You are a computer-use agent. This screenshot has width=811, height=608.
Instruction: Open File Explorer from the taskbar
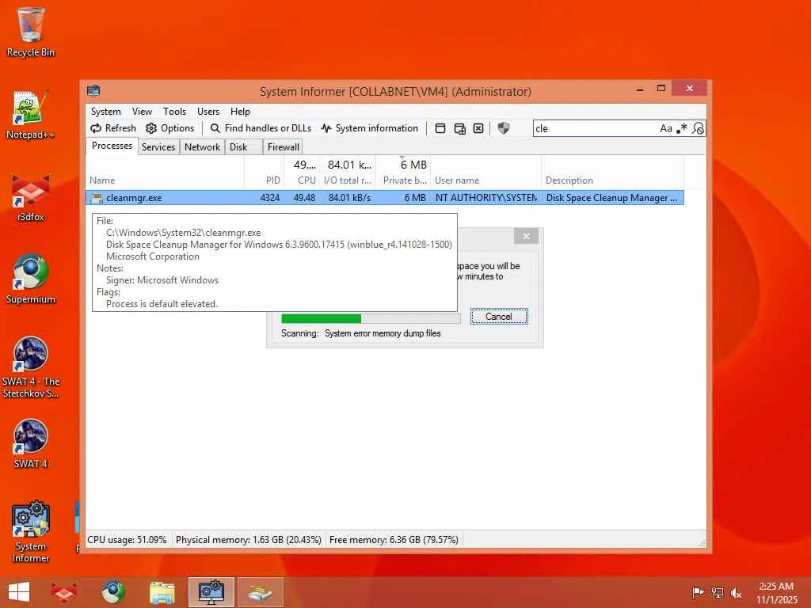[162, 592]
